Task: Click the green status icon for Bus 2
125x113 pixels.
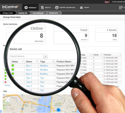Action: click(13, 69)
